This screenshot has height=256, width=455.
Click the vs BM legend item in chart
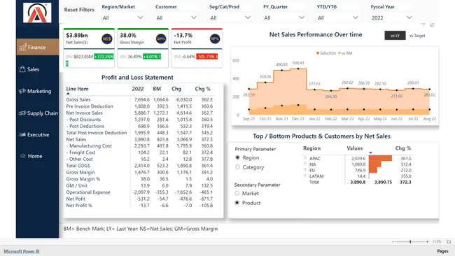345,53
